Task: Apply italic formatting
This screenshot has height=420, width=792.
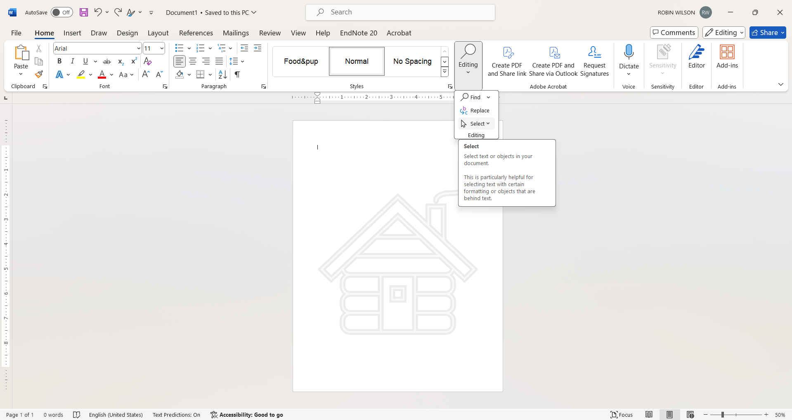Action: pyautogui.click(x=73, y=61)
